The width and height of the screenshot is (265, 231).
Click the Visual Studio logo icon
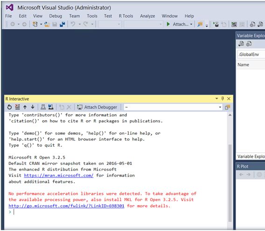click(x=10, y=7)
